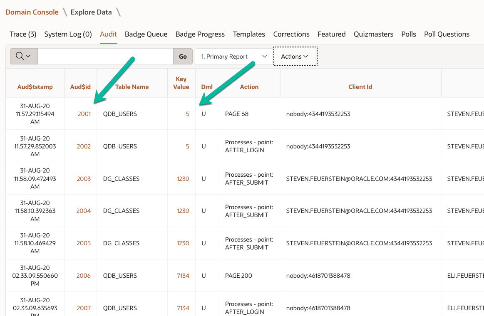Click the Go button
The height and width of the screenshot is (316, 484).
tap(183, 56)
